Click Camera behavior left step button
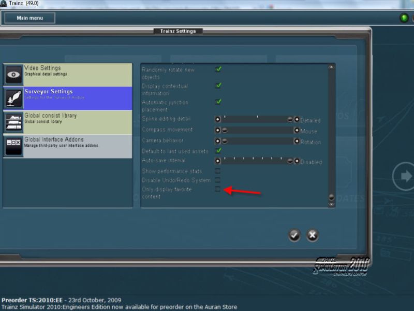The height and width of the screenshot is (311, 414). pyautogui.click(x=218, y=141)
